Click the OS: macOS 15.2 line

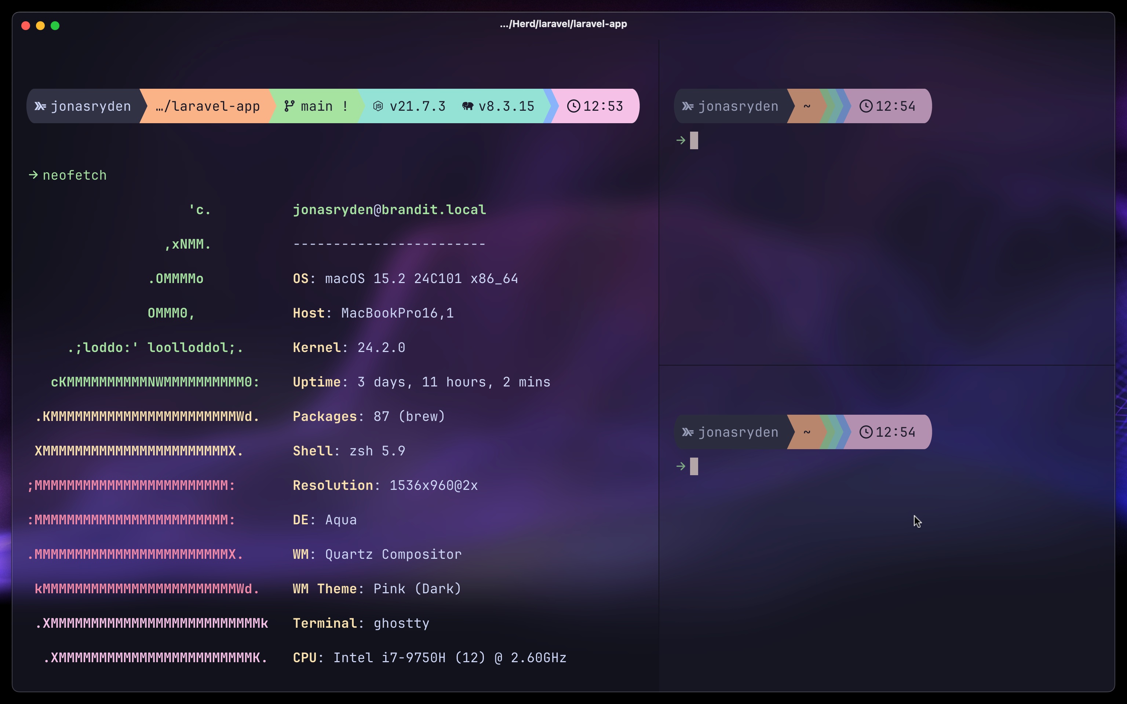(405, 278)
